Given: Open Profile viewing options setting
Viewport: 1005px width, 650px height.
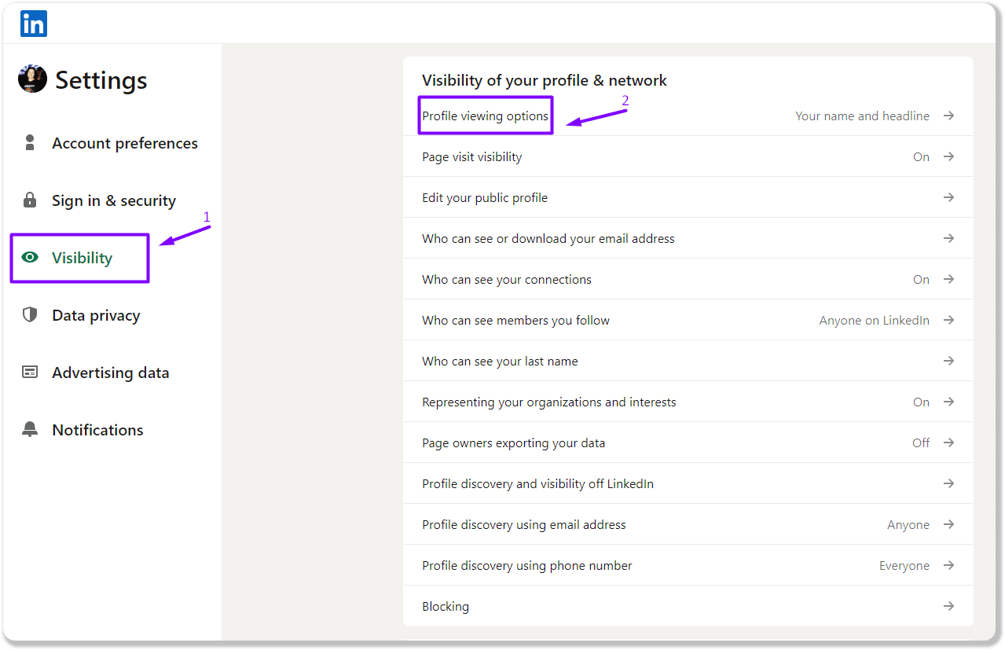Looking at the screenshot, I should tap(485, 116).
